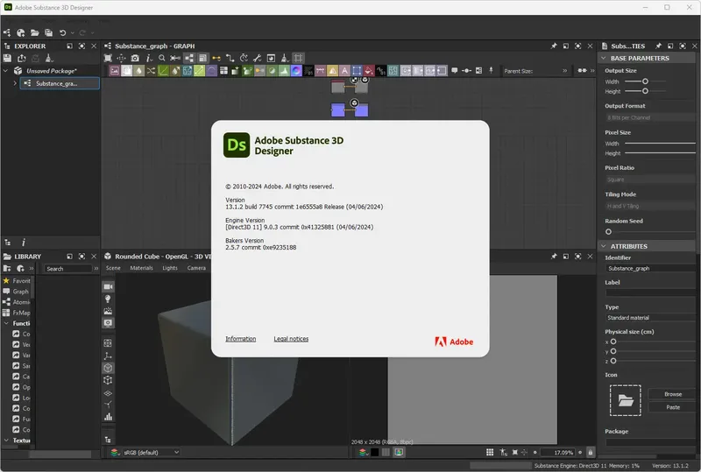Click the Curve node icon in node bar
The width and height of the screenshot is (701, 472).
click(x=163, y=71)
